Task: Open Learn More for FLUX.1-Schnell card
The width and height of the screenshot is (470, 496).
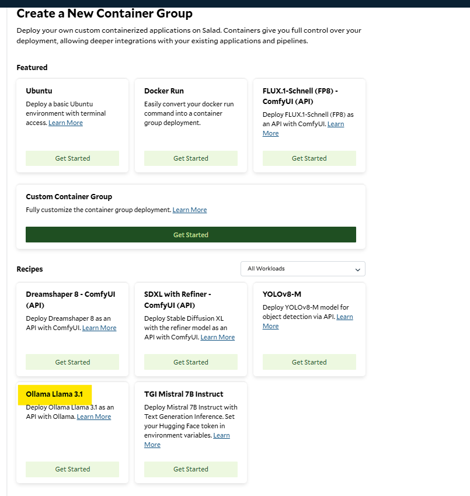Action: 335,124
